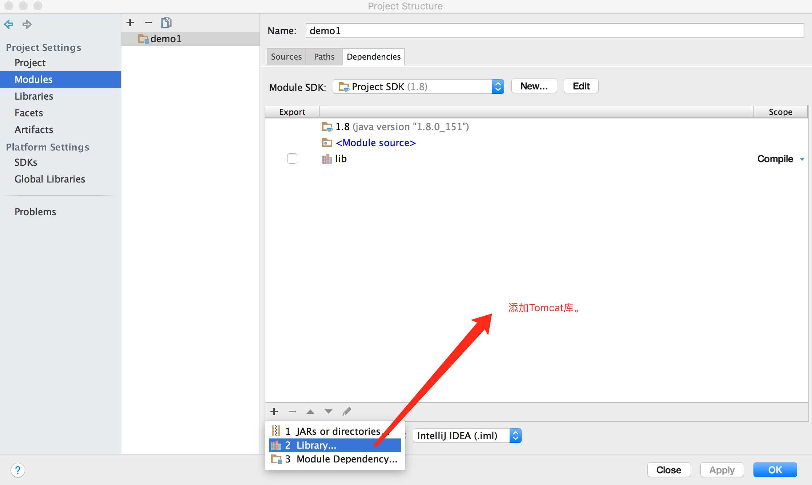This screenshot has height=485, width=812.
Task: Select the 1.8 java version dependency row
Action: point(536,127)
